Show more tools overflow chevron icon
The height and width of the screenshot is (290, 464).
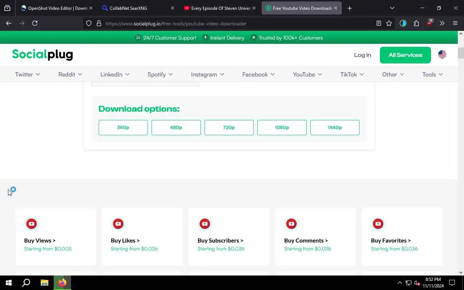click(x=442, y=23)
